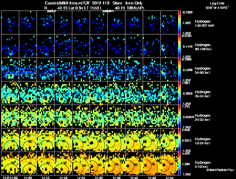
Task: Click the color bar for 35-55 keV row
Action: click(179, 93)
